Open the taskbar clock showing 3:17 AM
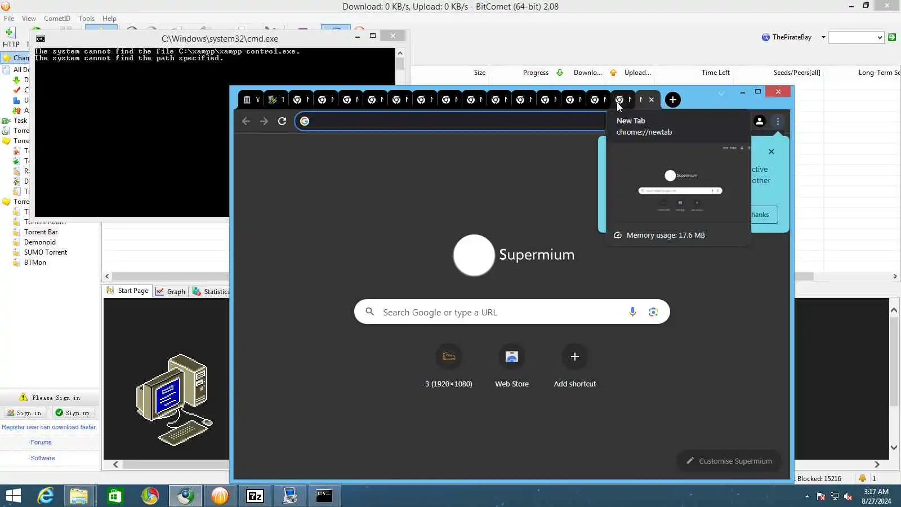Screen dimensions: 901x507 (876, 496)
